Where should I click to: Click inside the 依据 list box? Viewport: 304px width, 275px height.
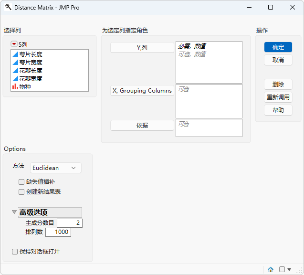[x=209, y=128]
